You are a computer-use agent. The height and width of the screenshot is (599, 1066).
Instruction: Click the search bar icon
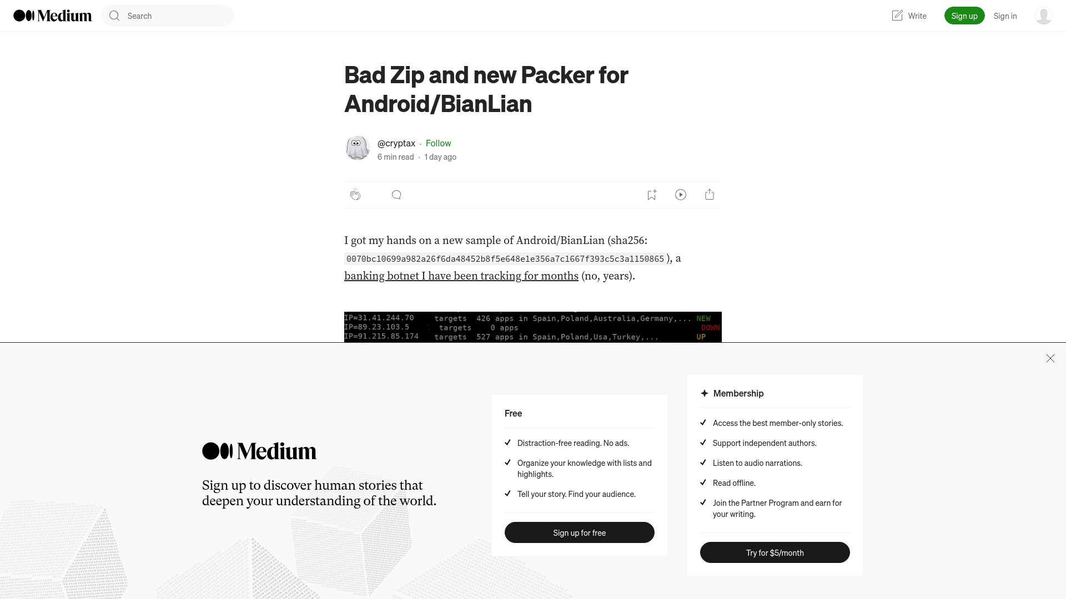pos(114,16)
